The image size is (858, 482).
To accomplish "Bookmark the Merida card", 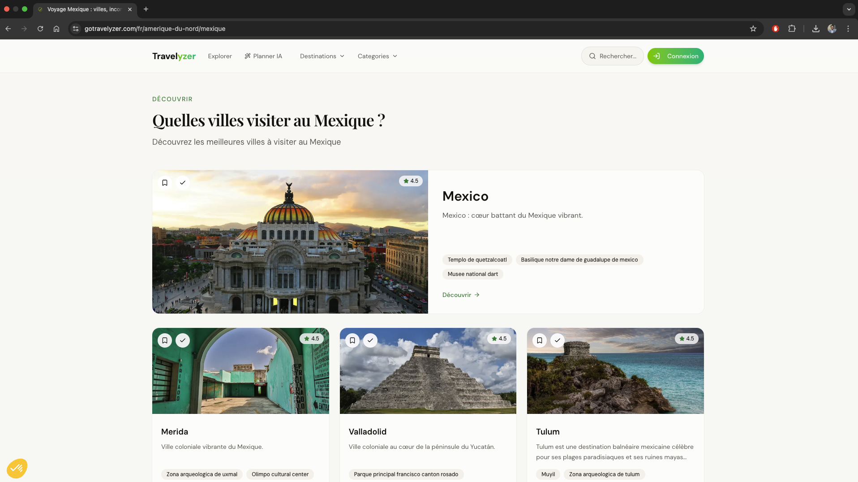I will coord(165,340).
